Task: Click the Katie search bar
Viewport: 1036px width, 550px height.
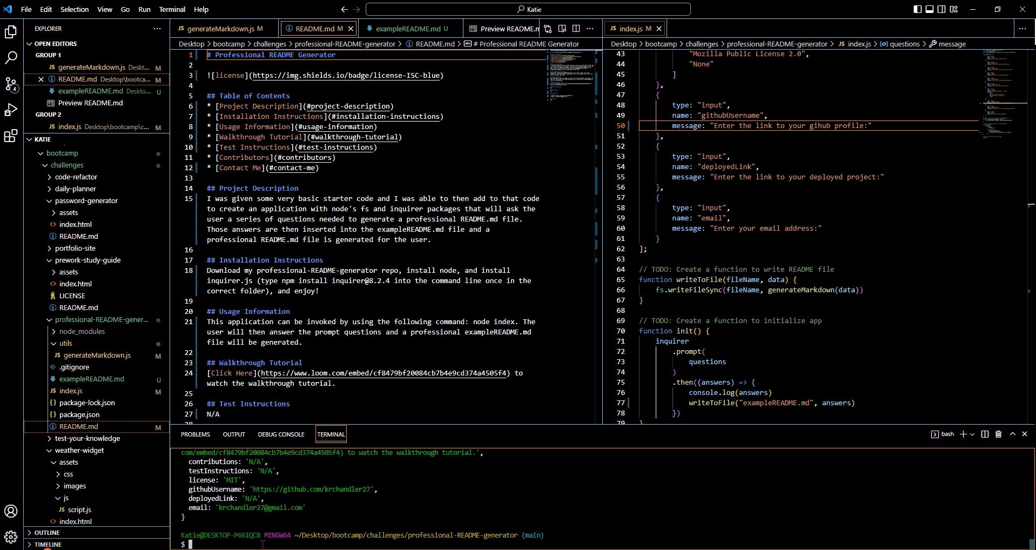Action: point(527,9)
